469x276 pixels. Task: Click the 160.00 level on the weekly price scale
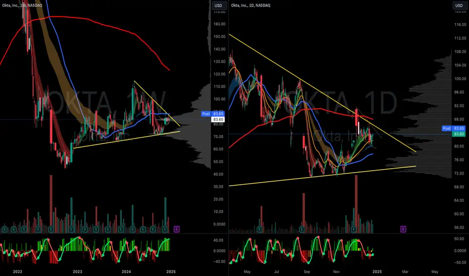pyautogui.click(x=219, y=24)
